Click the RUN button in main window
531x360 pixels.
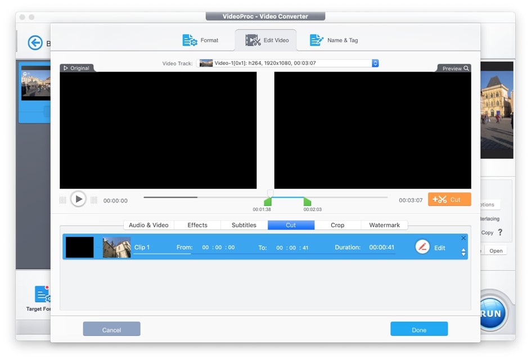coord(493,313)
